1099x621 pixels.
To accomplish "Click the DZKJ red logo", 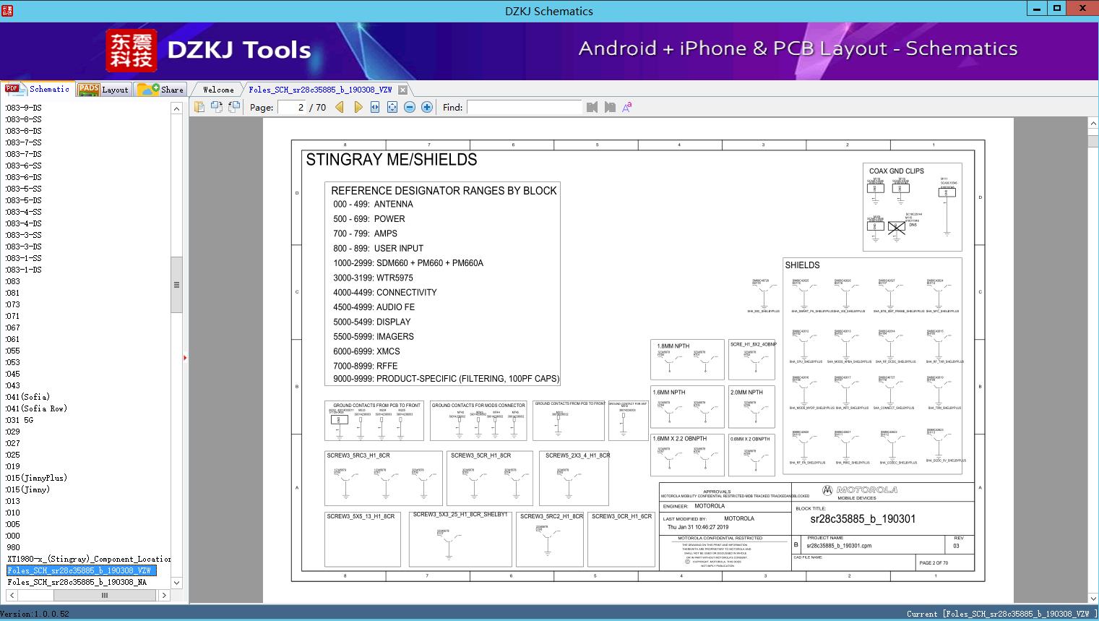I will click(x=132, y=50).
